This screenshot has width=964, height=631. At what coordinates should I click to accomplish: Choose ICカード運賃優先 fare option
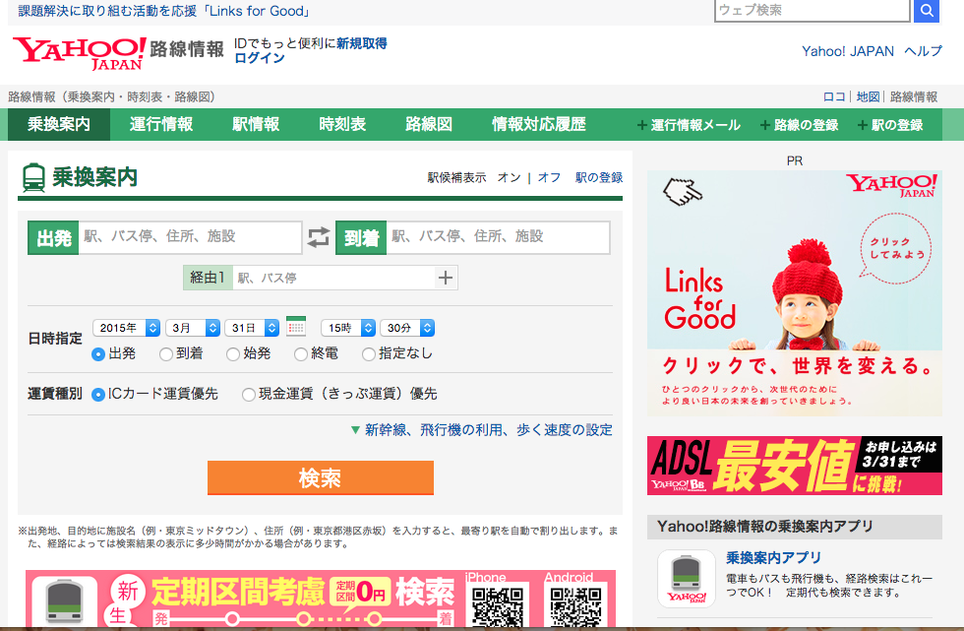coord(97,394)
